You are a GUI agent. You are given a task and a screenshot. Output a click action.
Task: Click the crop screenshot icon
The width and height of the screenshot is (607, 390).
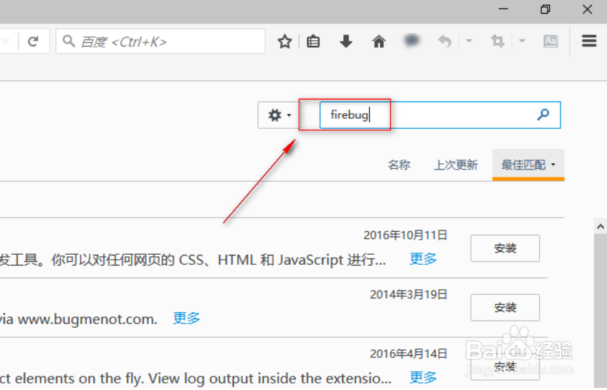point(498,41)
